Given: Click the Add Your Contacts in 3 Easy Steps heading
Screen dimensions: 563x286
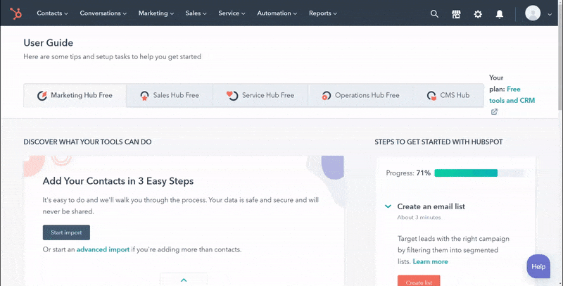Looking at the screenshot, I should (118, 181).
